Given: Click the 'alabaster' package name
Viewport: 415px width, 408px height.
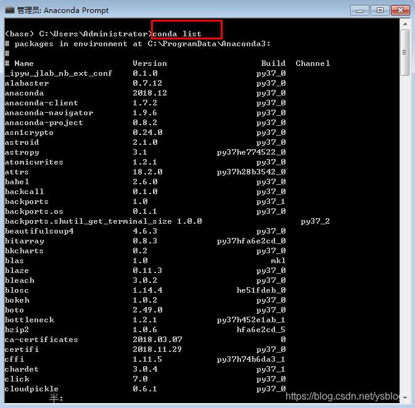Looking at the screenshot, I should pyautogui.click(x=27, y=83).
